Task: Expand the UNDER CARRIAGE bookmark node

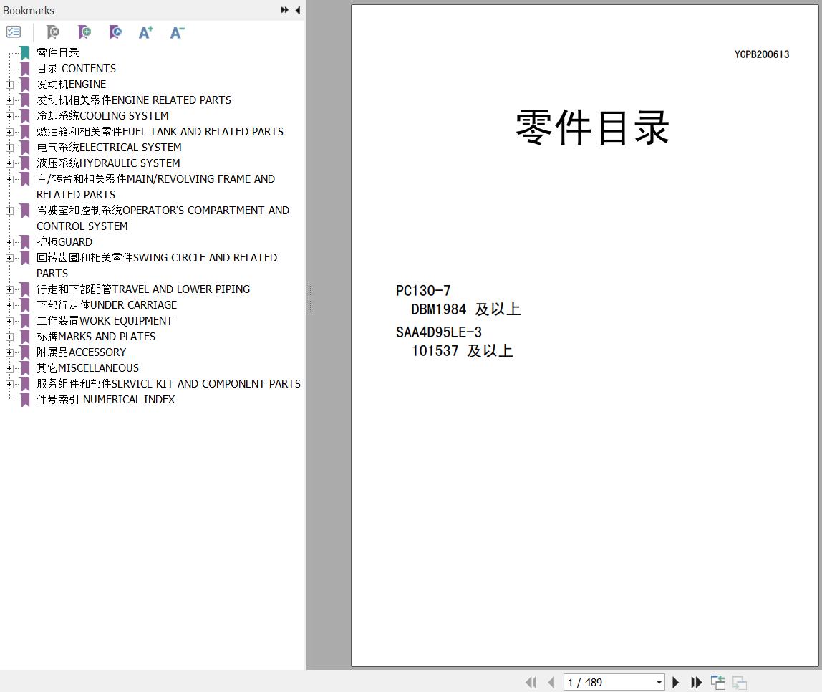Action: coord(9,305)
